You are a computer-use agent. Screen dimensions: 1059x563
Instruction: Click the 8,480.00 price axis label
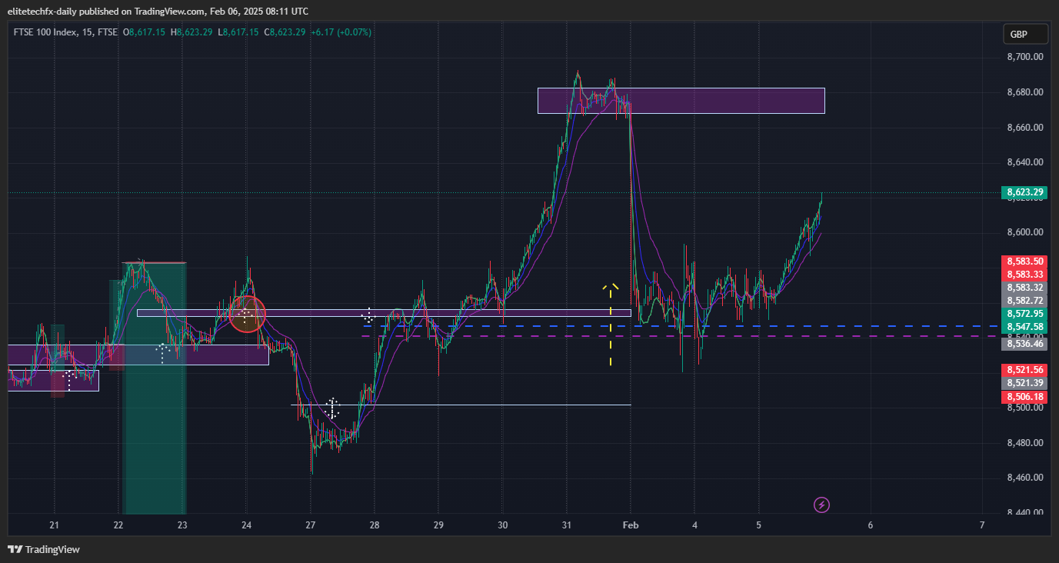[1024, 443]
